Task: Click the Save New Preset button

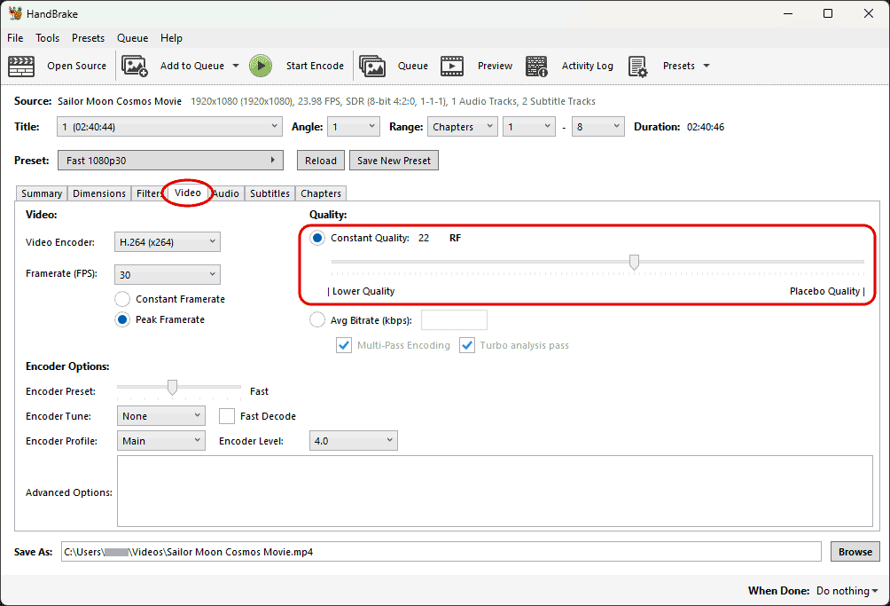Action: [394, 161]
